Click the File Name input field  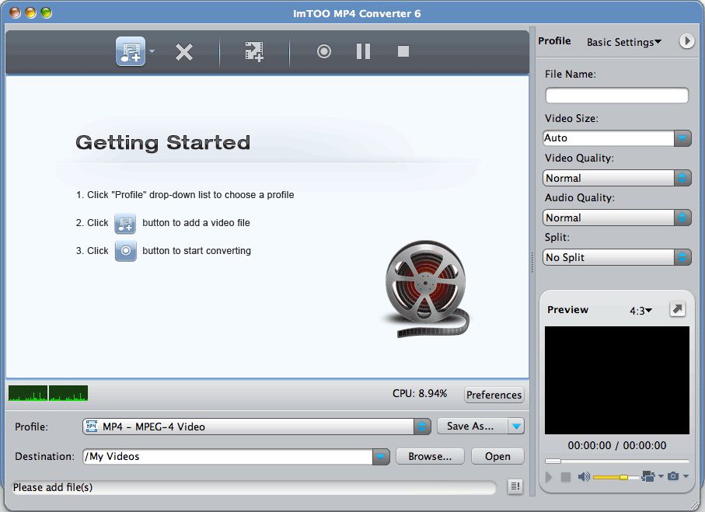coord(616,96)
